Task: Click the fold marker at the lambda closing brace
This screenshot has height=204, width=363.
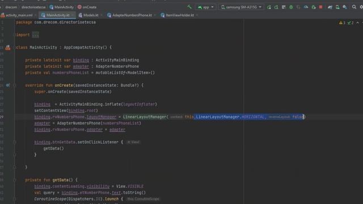Action: pyautogui.click(x=14, y=155)
